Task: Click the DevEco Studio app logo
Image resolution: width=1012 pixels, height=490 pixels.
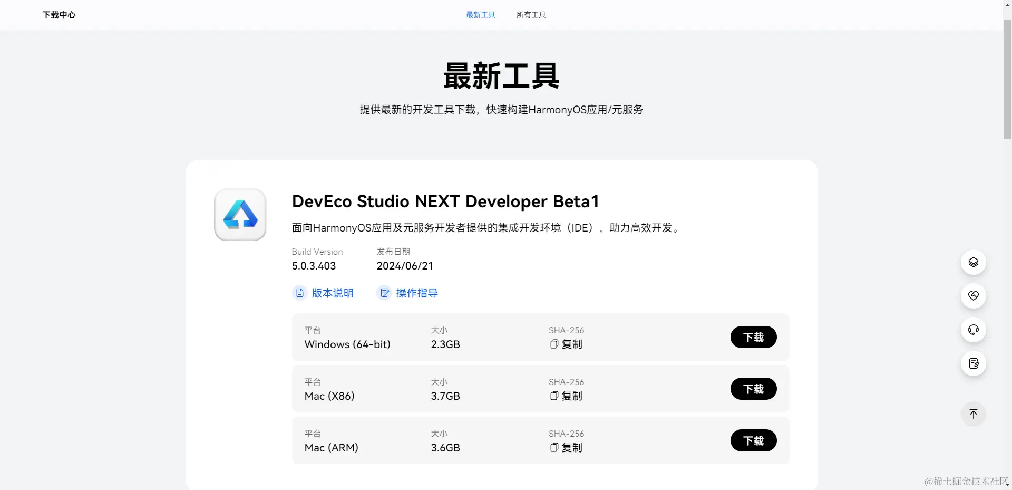Action: (240, 215)
